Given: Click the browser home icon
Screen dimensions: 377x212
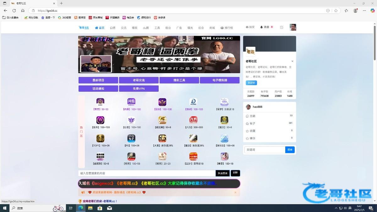Looking at the screenshot, I should [23, 10].
